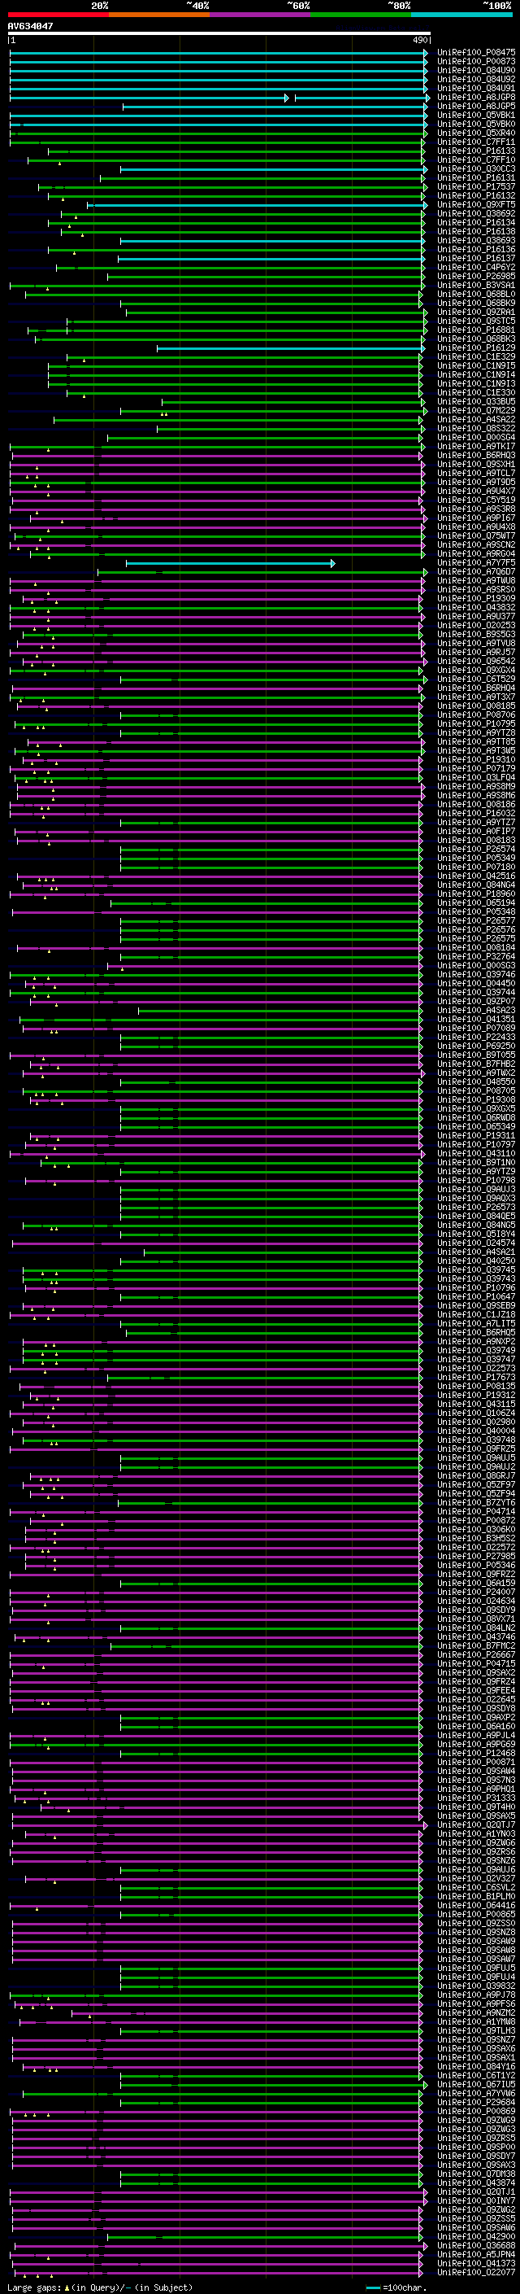Image resolution: width=520 pixels, height=2294 pixels.
Task: Click hit label UniRef100_P16138
Action: click(476, 232)
